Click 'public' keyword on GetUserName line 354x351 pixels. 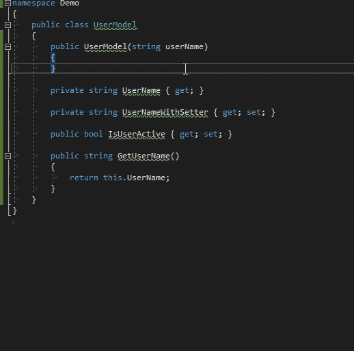[x=65, y=156]
